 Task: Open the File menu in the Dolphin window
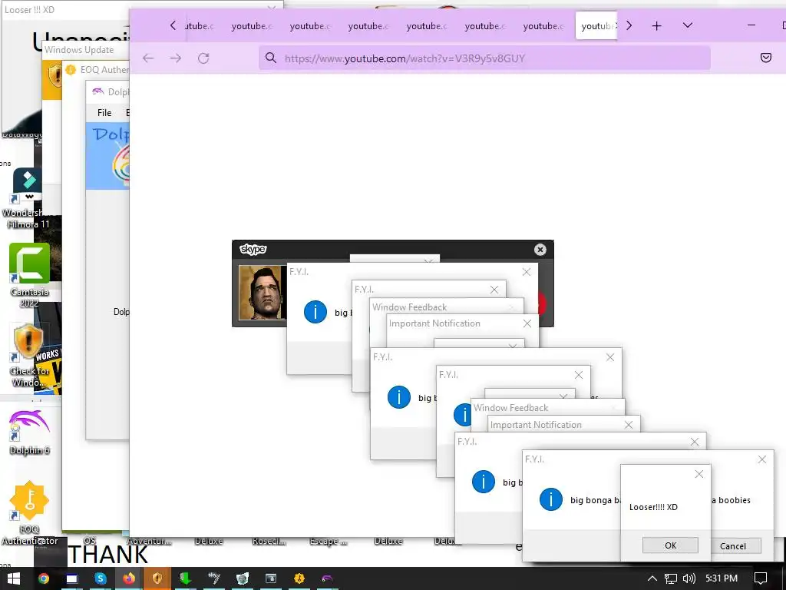(104, 113)
